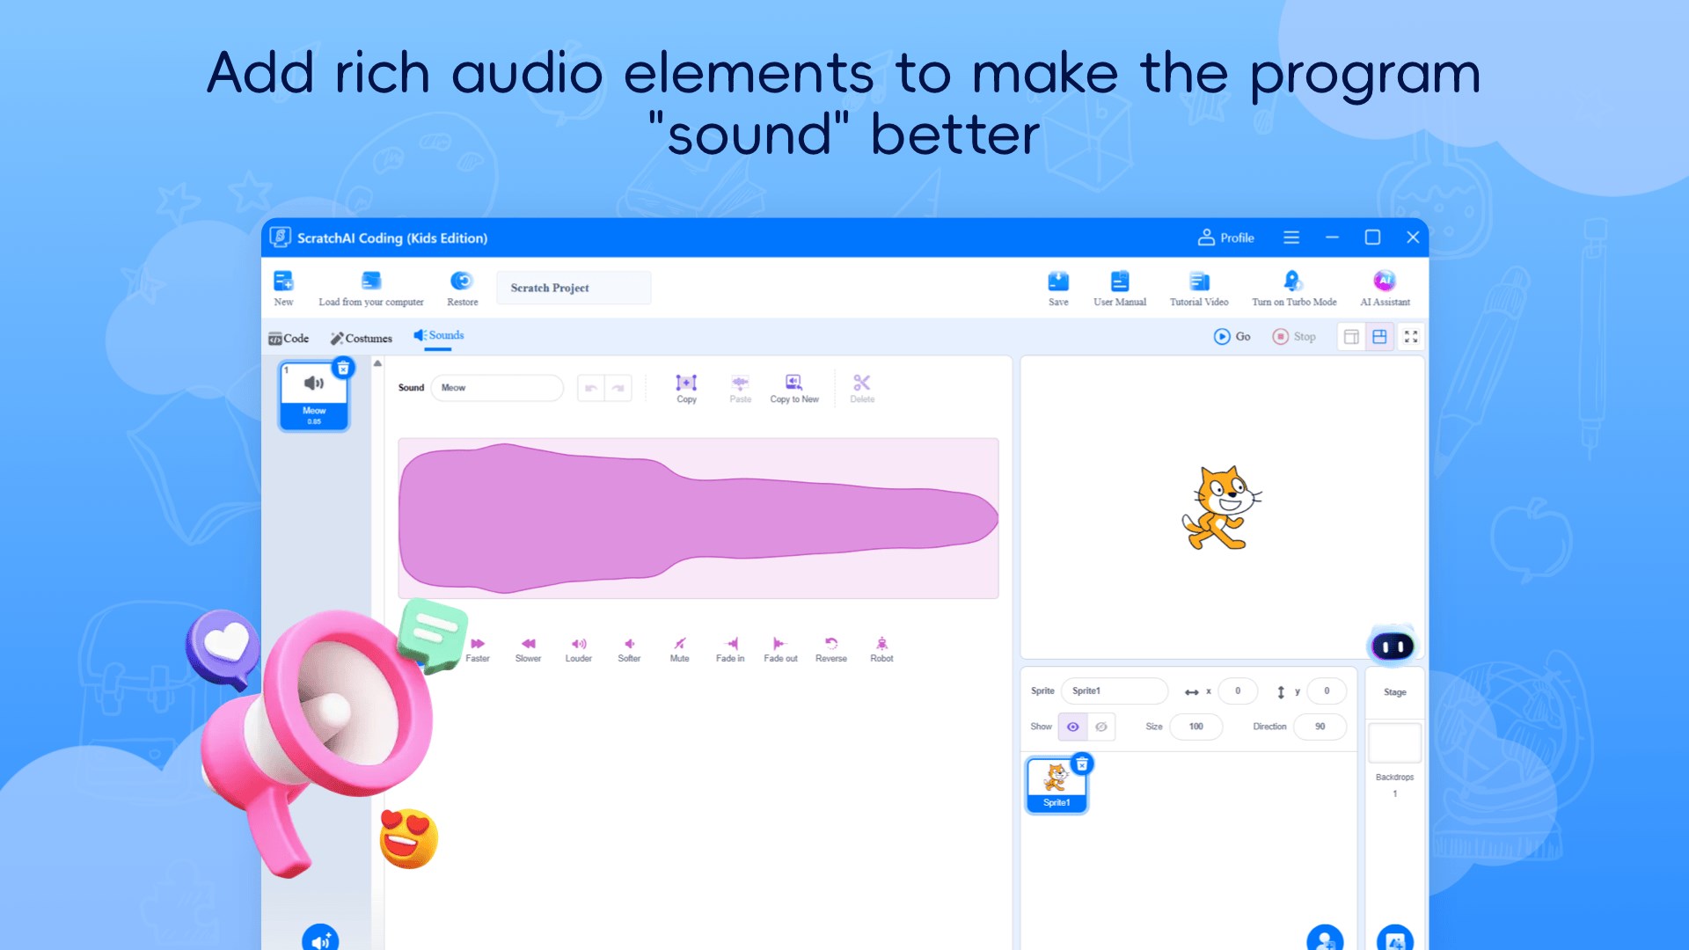Open the Costumes tab
This screenshot has width=1689, height=950.
(361, 338)
